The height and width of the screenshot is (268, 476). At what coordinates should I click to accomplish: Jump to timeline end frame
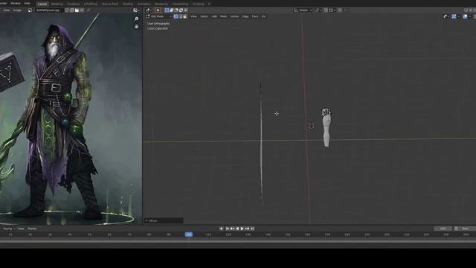[x=252, y=229]
